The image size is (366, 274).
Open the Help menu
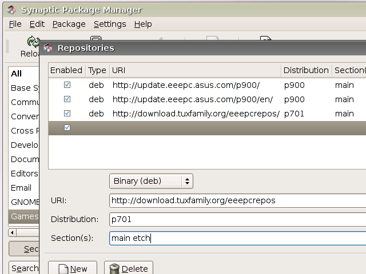[x=143, y=24]
